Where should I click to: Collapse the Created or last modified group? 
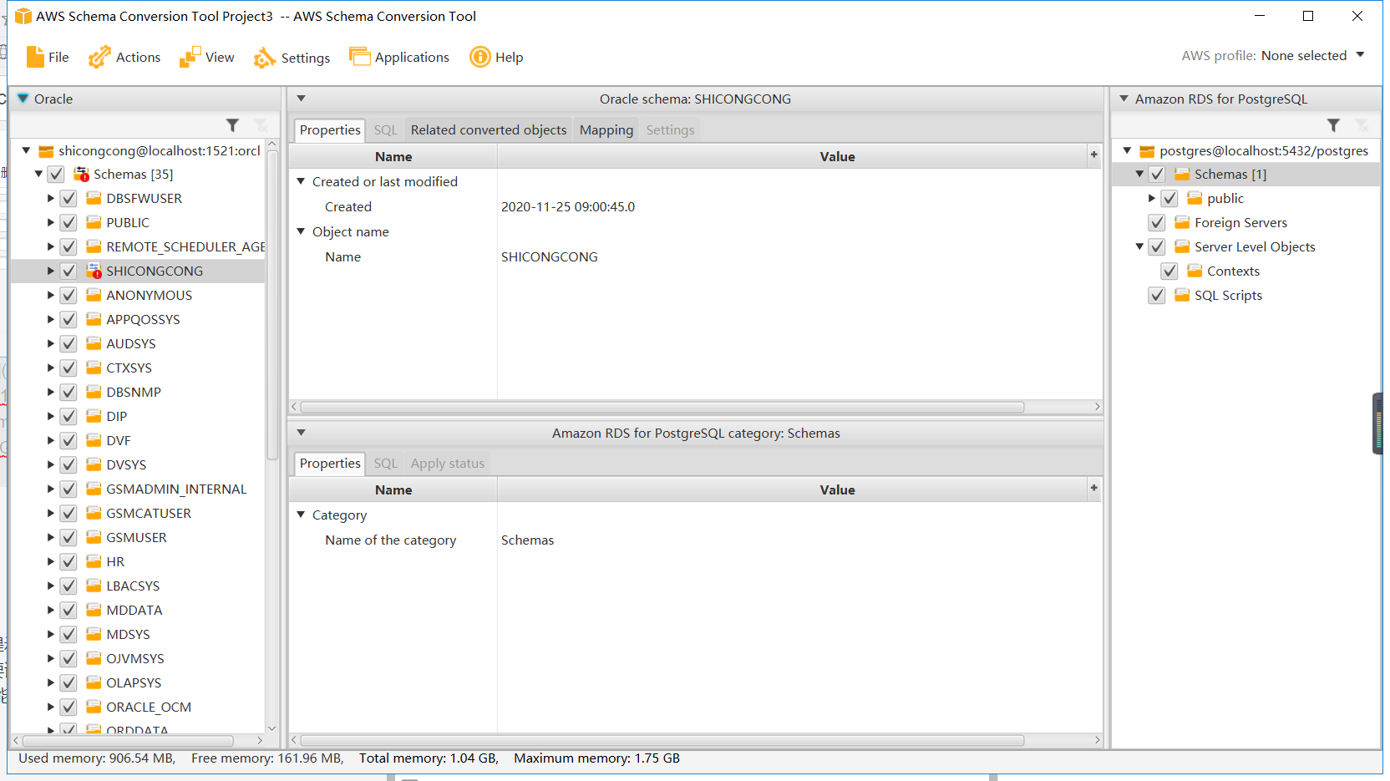[x=301, y=181]
